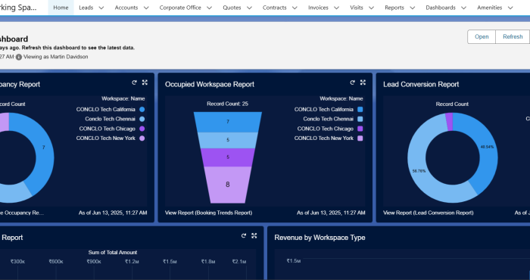Click CONCLO Tech New York swatch in Occupancy legend
This screenshot has height=280, width=530.
click(x=142, y=138)
